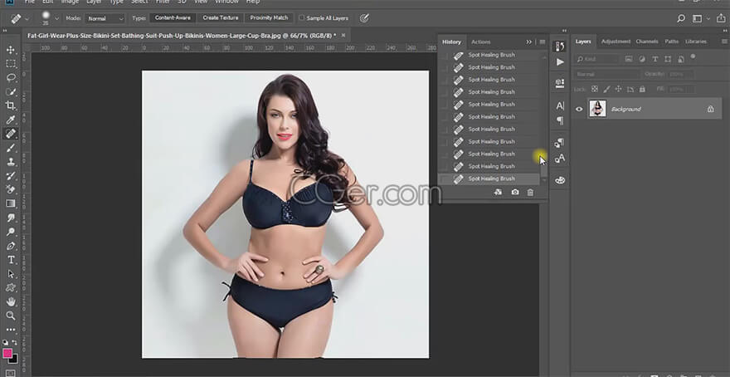Select the Spot Healing Brush tool in the toolbox

click(x=11, y=134)
